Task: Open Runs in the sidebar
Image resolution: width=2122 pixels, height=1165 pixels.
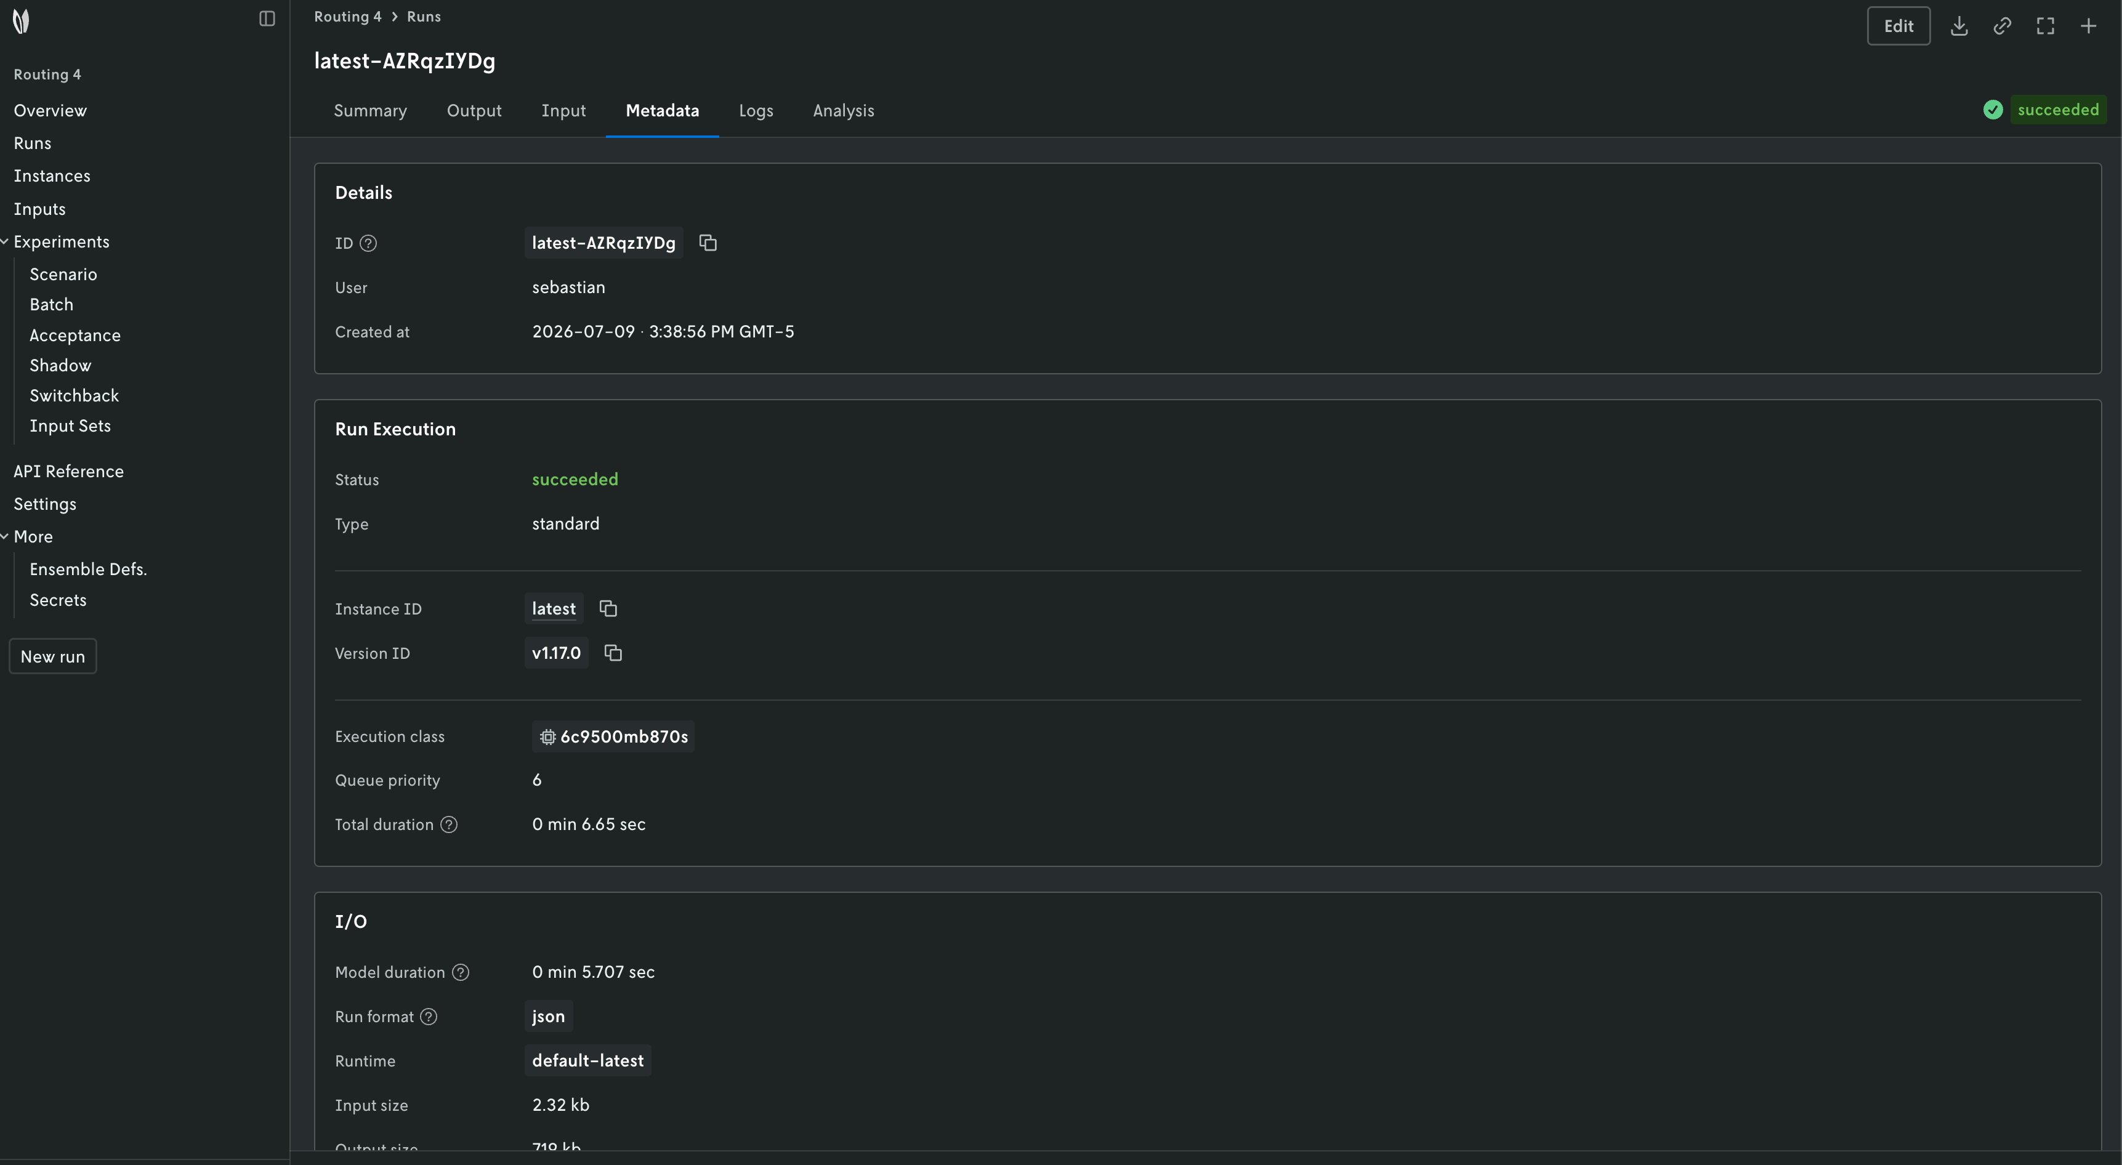Action: tap(32, 143)
